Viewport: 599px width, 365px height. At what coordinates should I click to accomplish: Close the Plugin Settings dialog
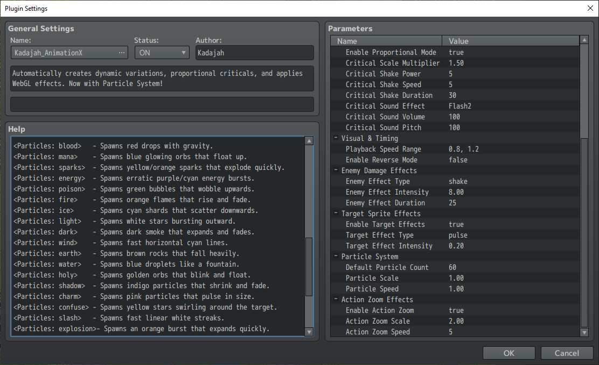(590, 9)
